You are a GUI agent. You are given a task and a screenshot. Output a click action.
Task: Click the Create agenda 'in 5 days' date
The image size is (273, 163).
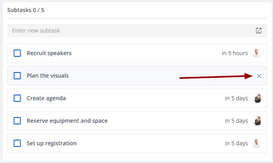pyautogui.click(x=236, y=98)
